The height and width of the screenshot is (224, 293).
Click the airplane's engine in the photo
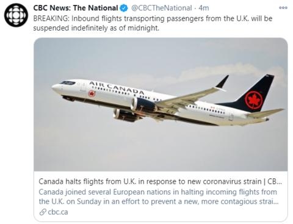143,105
